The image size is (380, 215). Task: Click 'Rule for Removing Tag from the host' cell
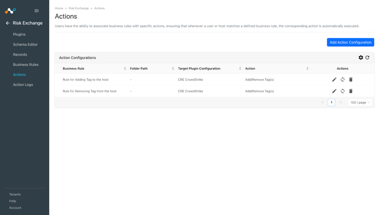tap(89, 91)
